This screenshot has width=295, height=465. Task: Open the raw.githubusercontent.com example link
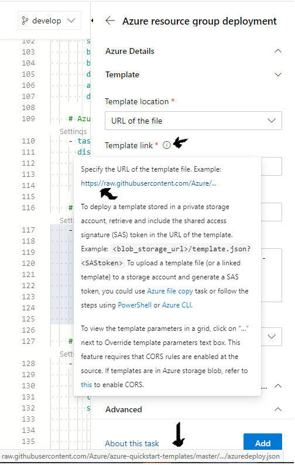point(149,183)
